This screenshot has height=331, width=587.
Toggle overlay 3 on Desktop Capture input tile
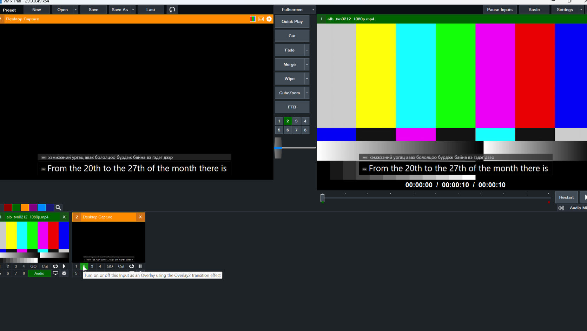click(92, 266)
